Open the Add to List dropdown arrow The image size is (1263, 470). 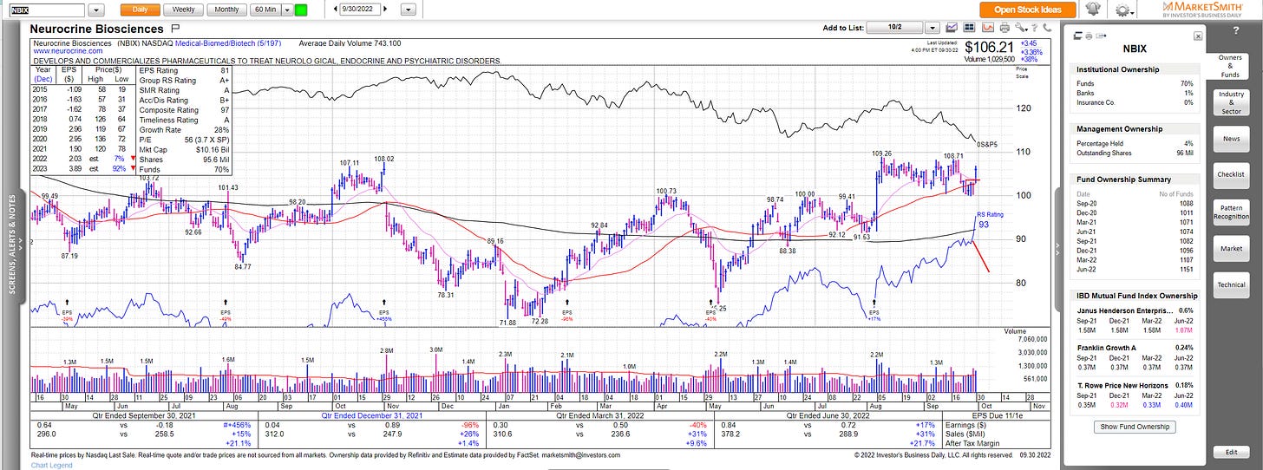pos(933,28)
